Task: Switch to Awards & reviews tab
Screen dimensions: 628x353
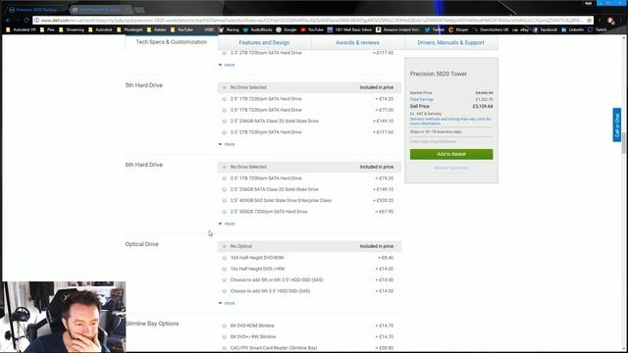Action: (x=357, y=42)
